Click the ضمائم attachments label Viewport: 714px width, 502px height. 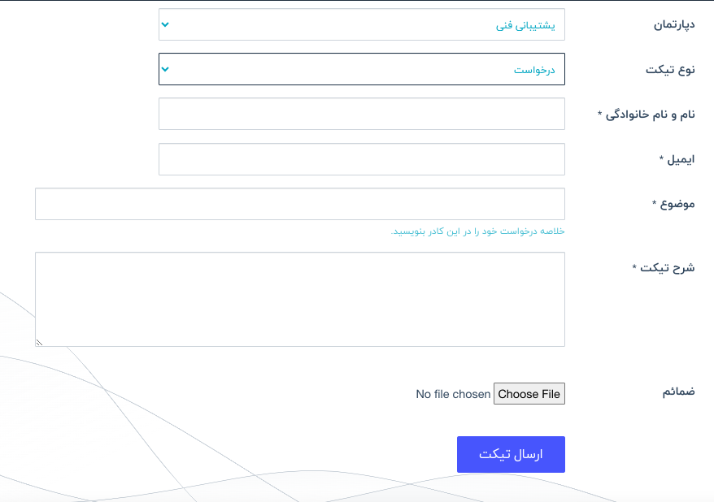678,392
